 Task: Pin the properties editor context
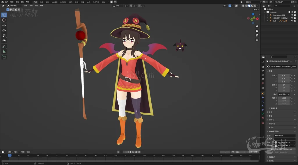[x=295, y=61]
